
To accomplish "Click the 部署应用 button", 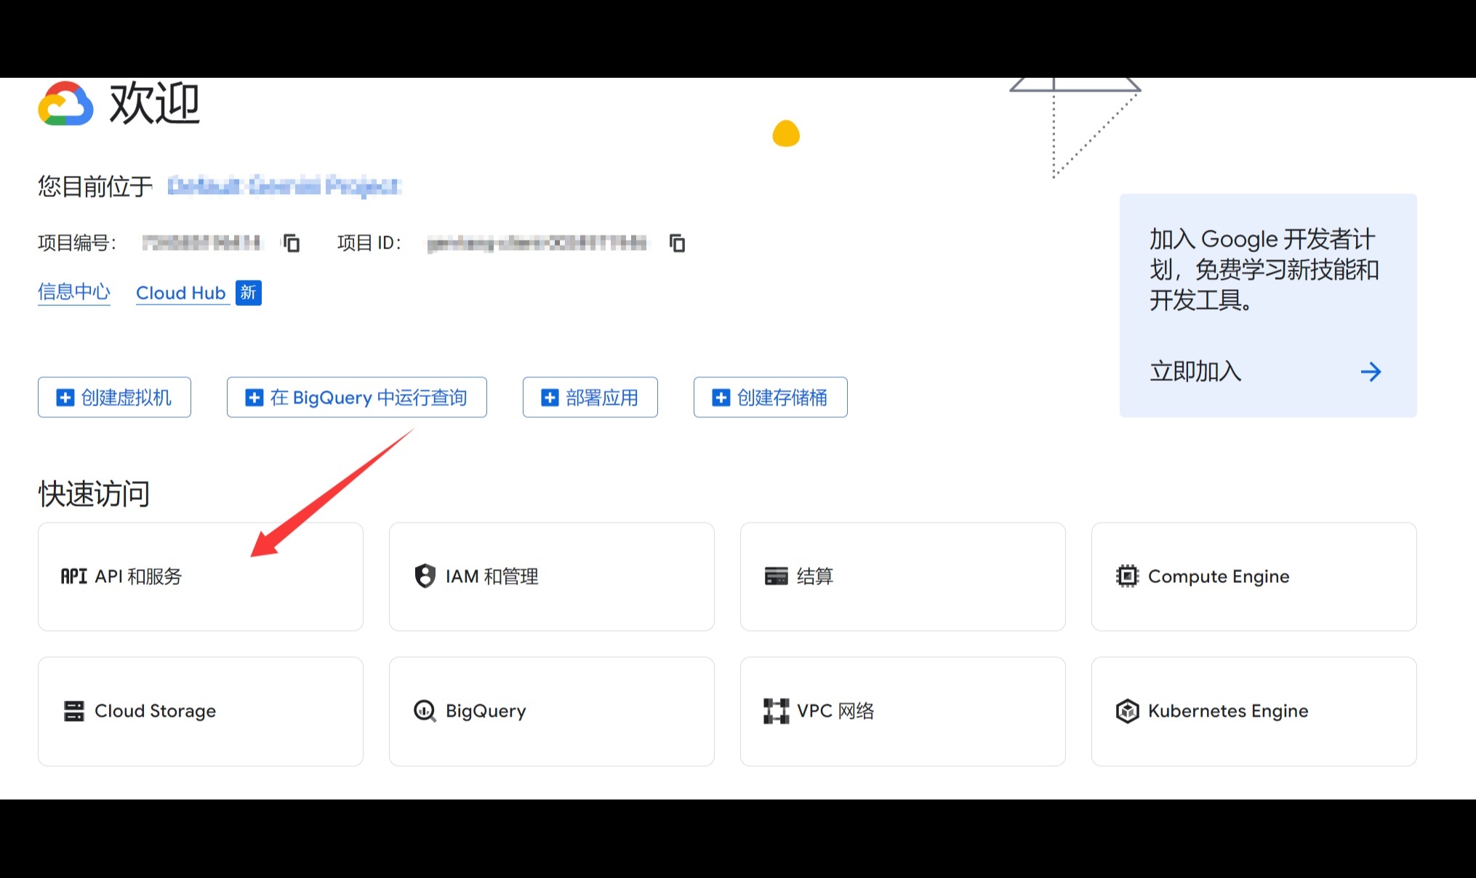I will [590, 398].
